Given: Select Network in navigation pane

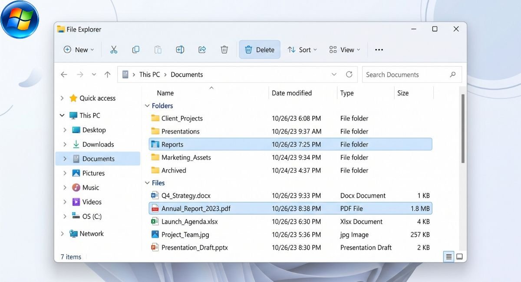Looking at the screenshot, I should click(x=87, y=234).
